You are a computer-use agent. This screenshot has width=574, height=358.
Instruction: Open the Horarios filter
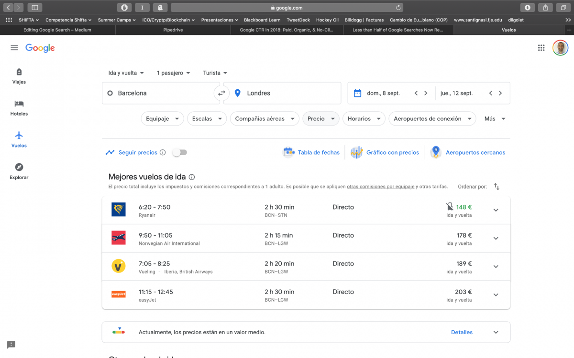(364, 119)
